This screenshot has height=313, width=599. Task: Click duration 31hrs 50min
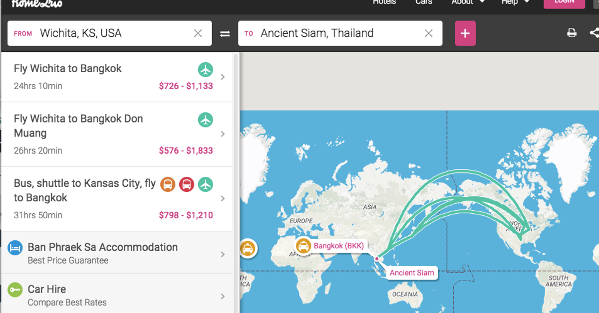point(38,215)
